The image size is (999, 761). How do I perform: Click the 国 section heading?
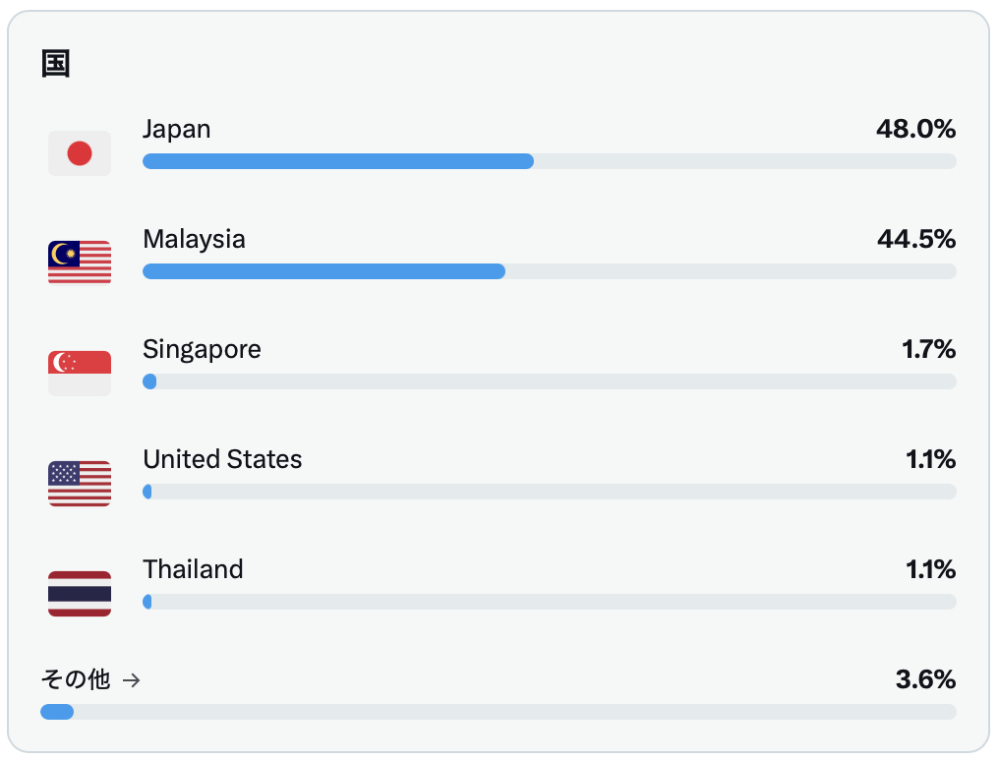pos(55,64)
